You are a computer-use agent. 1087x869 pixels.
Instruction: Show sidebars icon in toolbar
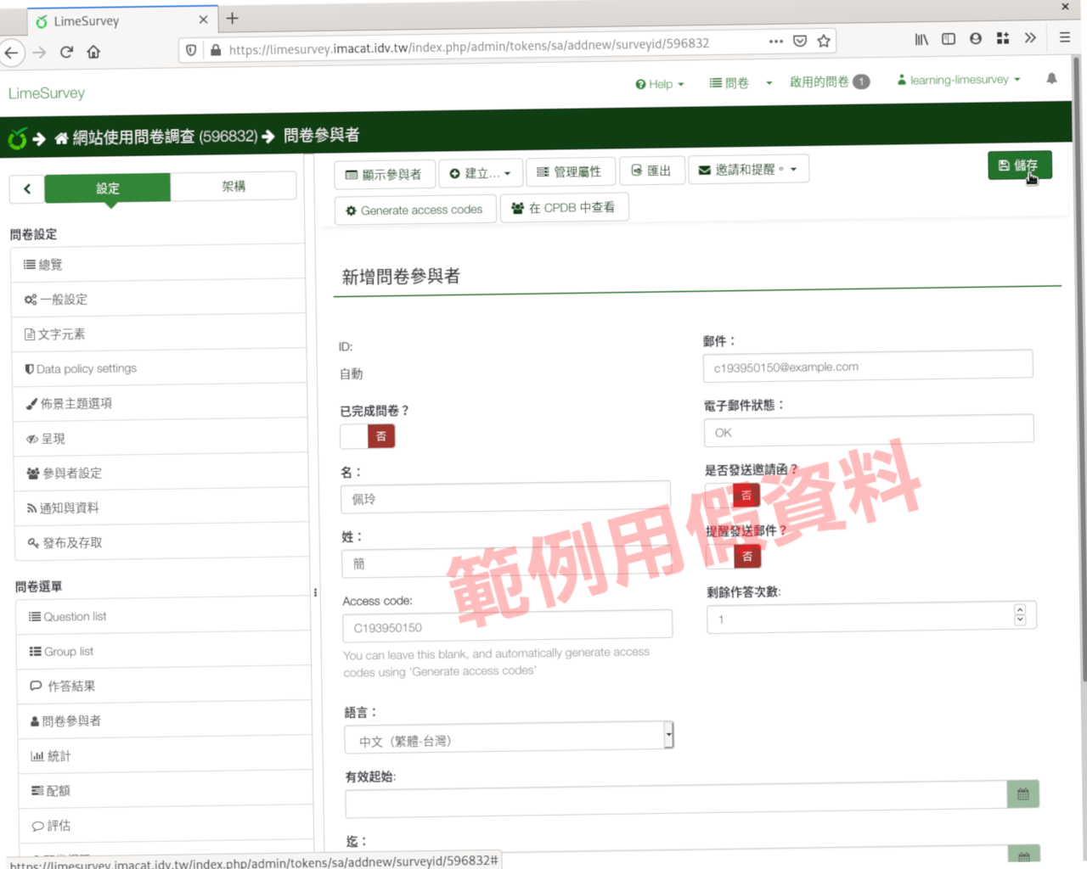point(949,39)
